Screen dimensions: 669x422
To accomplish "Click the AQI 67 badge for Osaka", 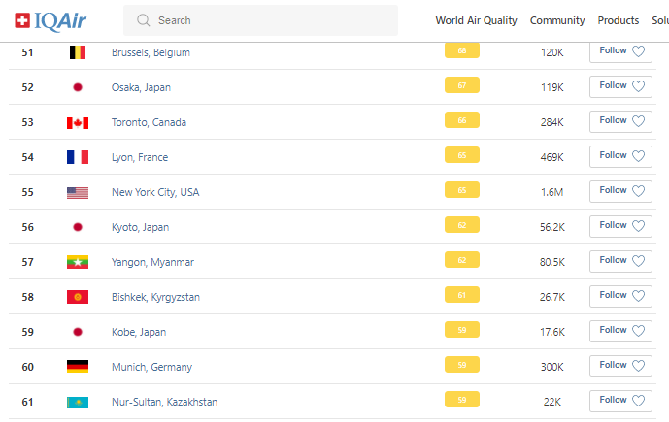I will [x=461, y=85].
